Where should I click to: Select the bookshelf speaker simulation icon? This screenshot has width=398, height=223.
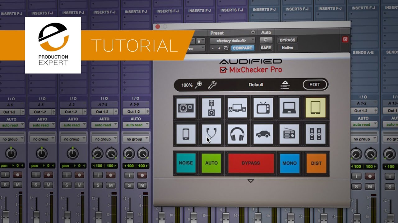tap(211, 108)
